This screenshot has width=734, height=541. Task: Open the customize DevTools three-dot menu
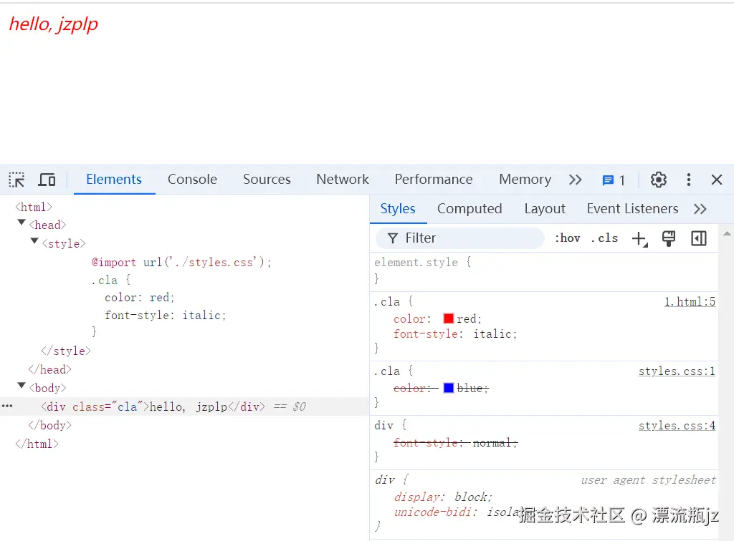click(x=688, y=180)
